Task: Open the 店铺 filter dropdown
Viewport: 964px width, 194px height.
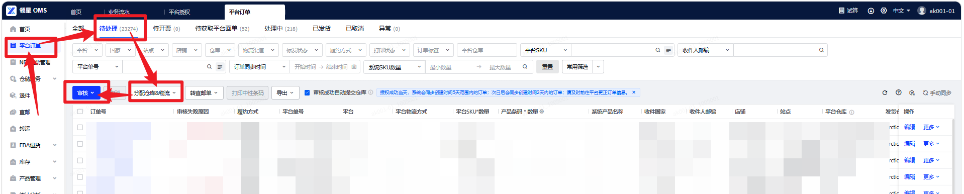Action: (187, 50)
